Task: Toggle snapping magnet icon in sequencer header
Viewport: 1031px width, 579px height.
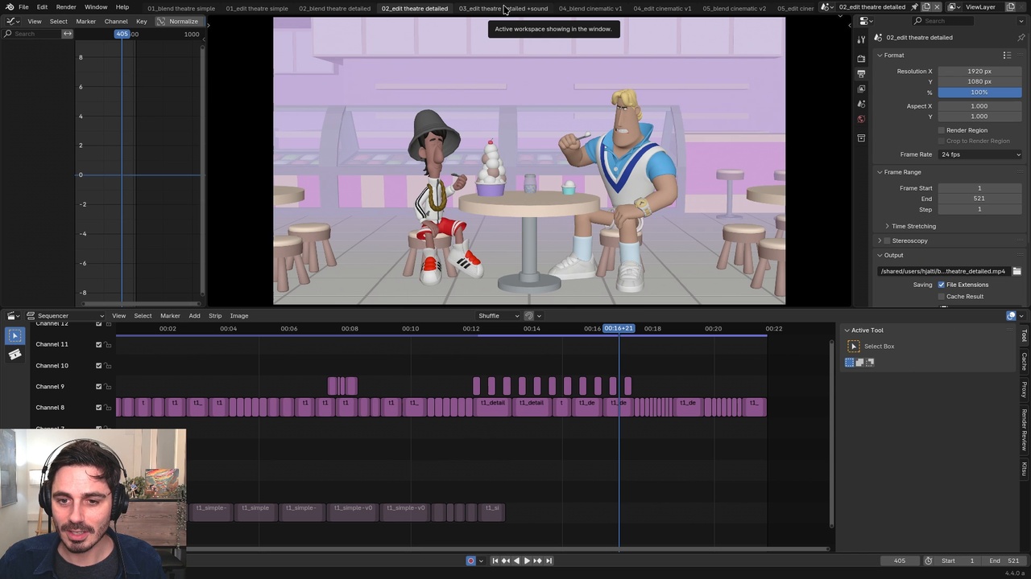Action: point(529,316)
